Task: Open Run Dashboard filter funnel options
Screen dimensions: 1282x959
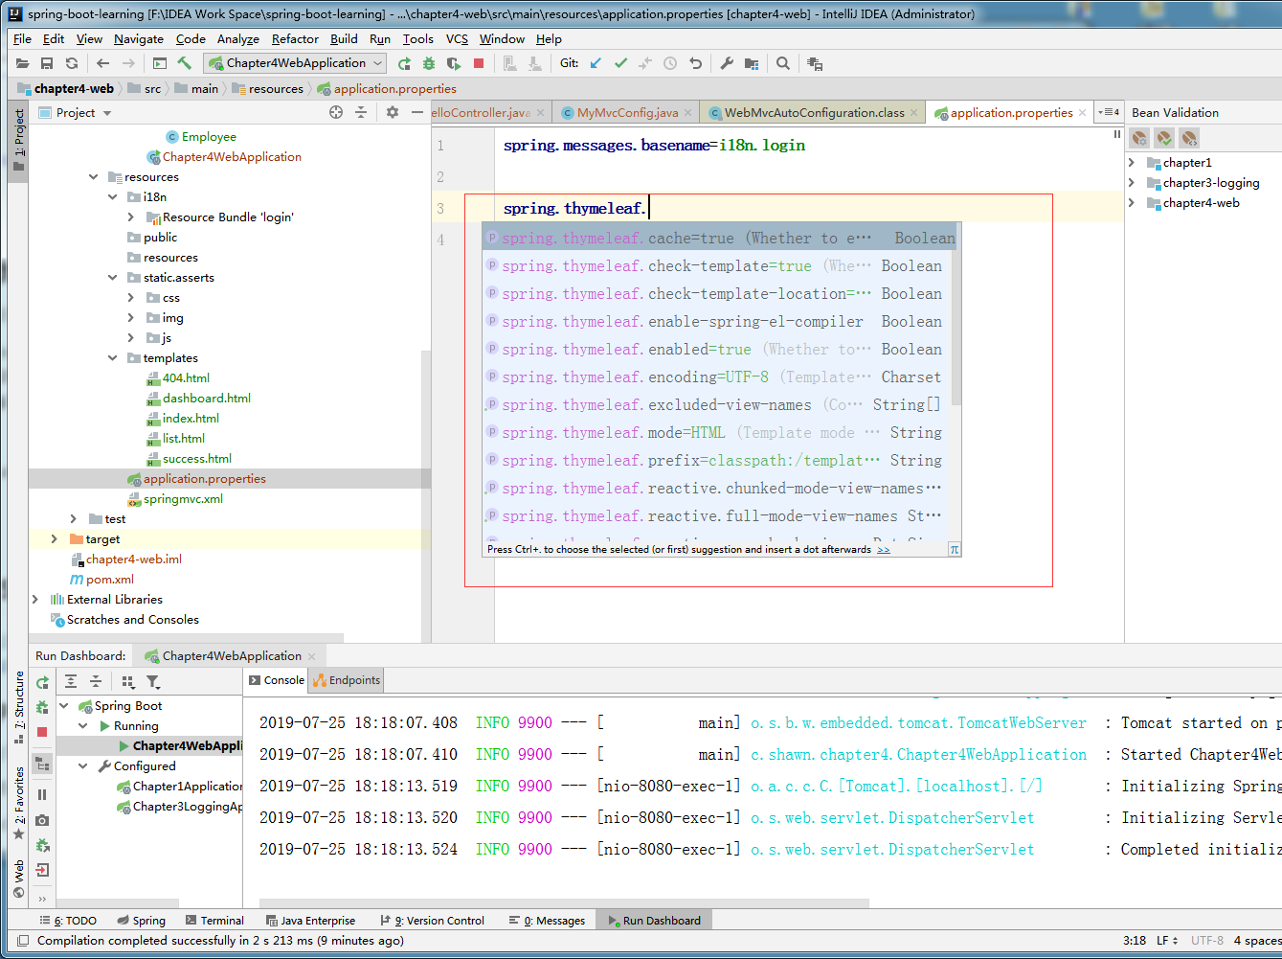Action: 153,681
